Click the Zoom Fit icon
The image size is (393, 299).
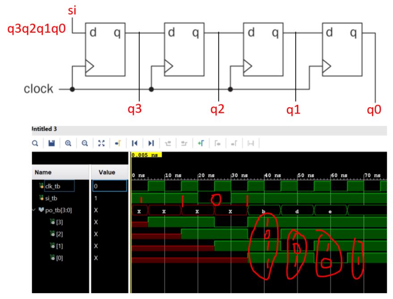coord(101,143)
